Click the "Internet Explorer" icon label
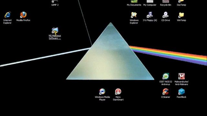This screenshot has height=116, width=207. click(7, 22)
